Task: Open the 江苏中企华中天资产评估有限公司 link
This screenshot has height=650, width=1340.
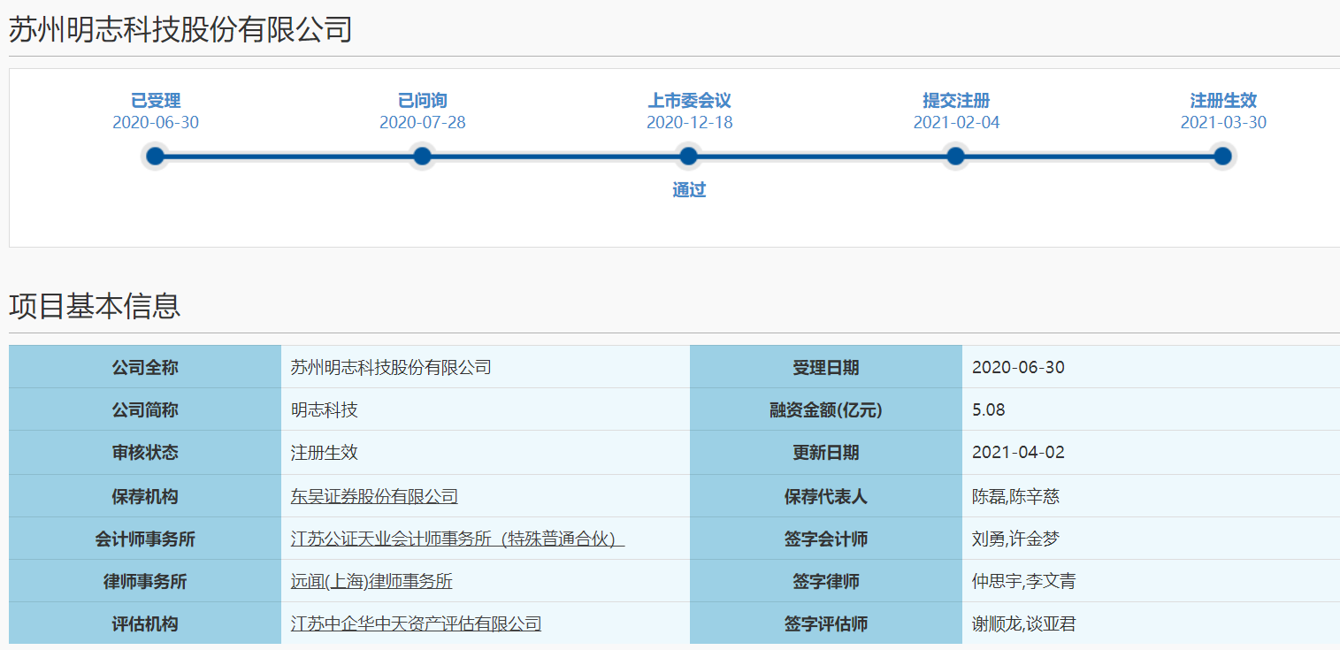Action: point(416,623)
